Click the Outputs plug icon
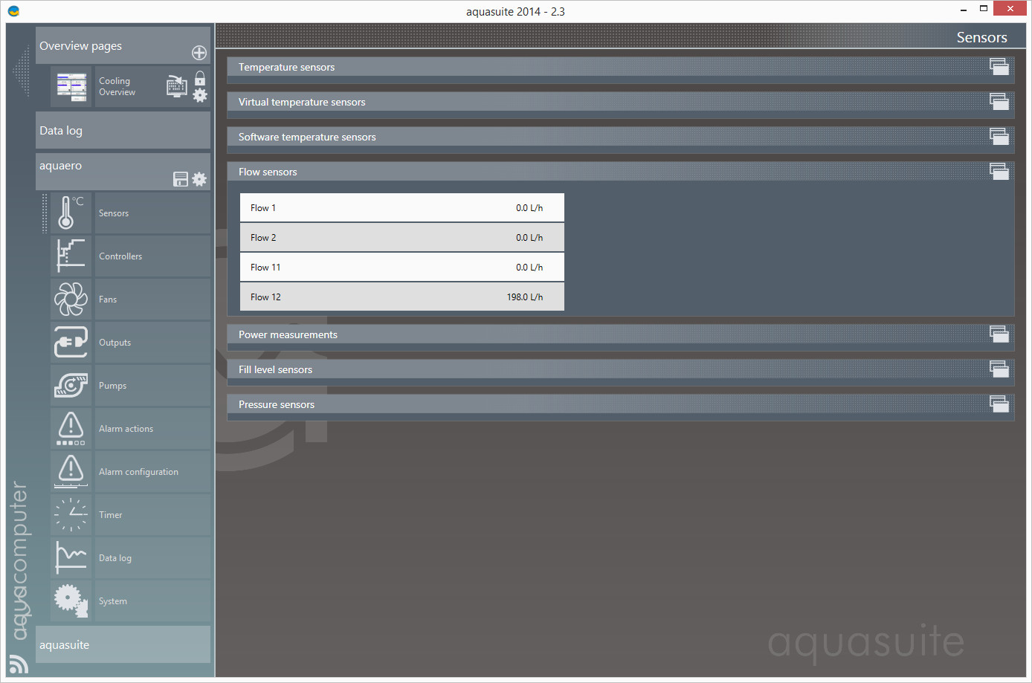 point(71,343)
